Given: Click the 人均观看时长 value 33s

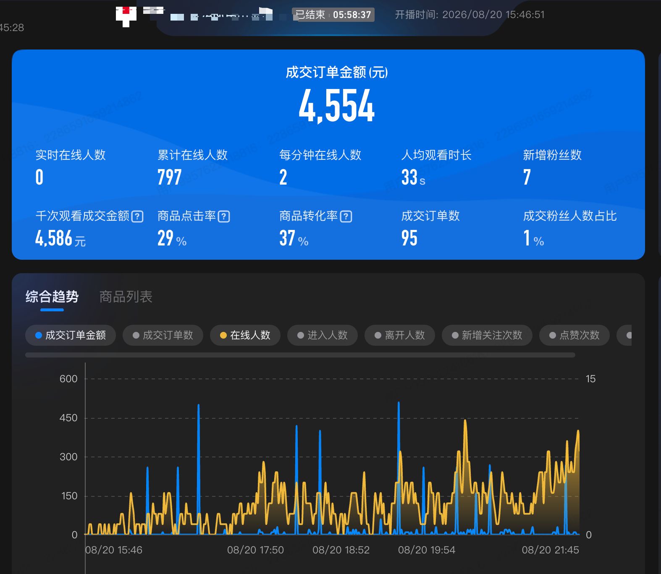Looking at the screenshot, I should click(413, 177).
